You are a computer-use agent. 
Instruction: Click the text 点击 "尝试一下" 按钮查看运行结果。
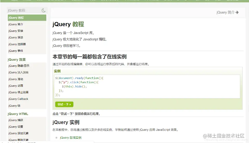coord(77,114)
